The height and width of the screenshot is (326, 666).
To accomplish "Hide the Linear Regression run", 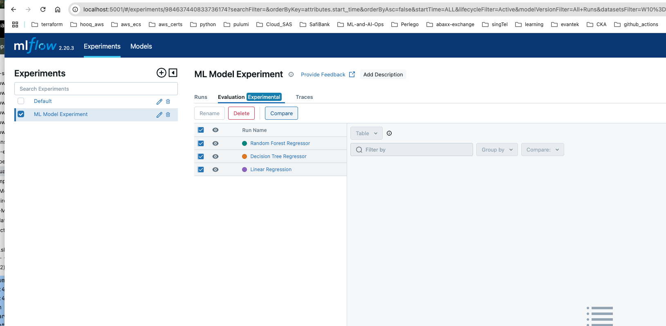I will [x=215, y=170].
